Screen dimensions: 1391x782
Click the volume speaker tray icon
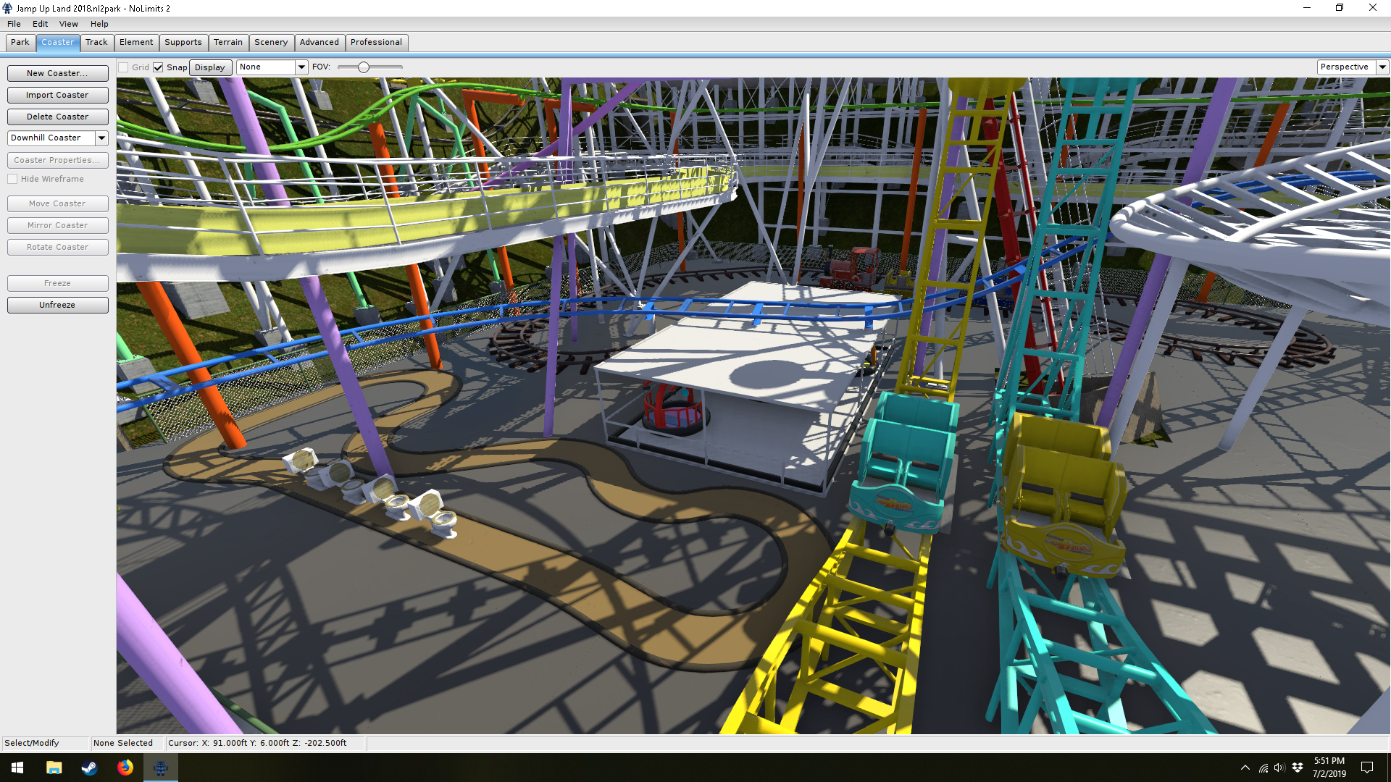coord(1279,768)
